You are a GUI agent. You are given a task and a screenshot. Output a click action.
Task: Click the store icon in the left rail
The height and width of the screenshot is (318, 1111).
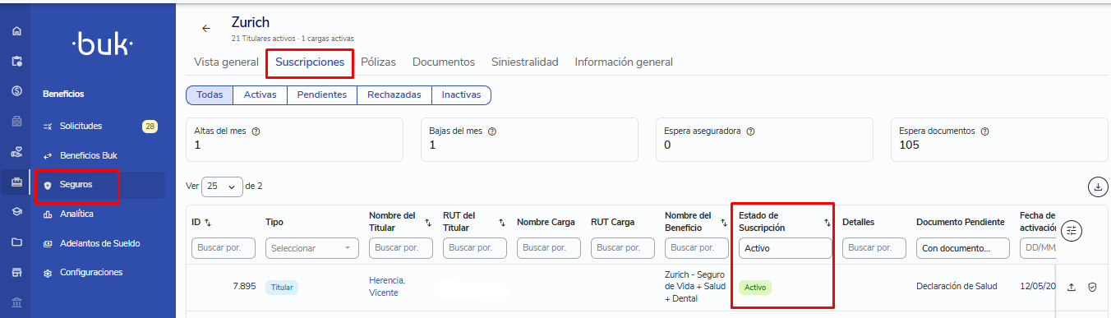click(16, 272)
